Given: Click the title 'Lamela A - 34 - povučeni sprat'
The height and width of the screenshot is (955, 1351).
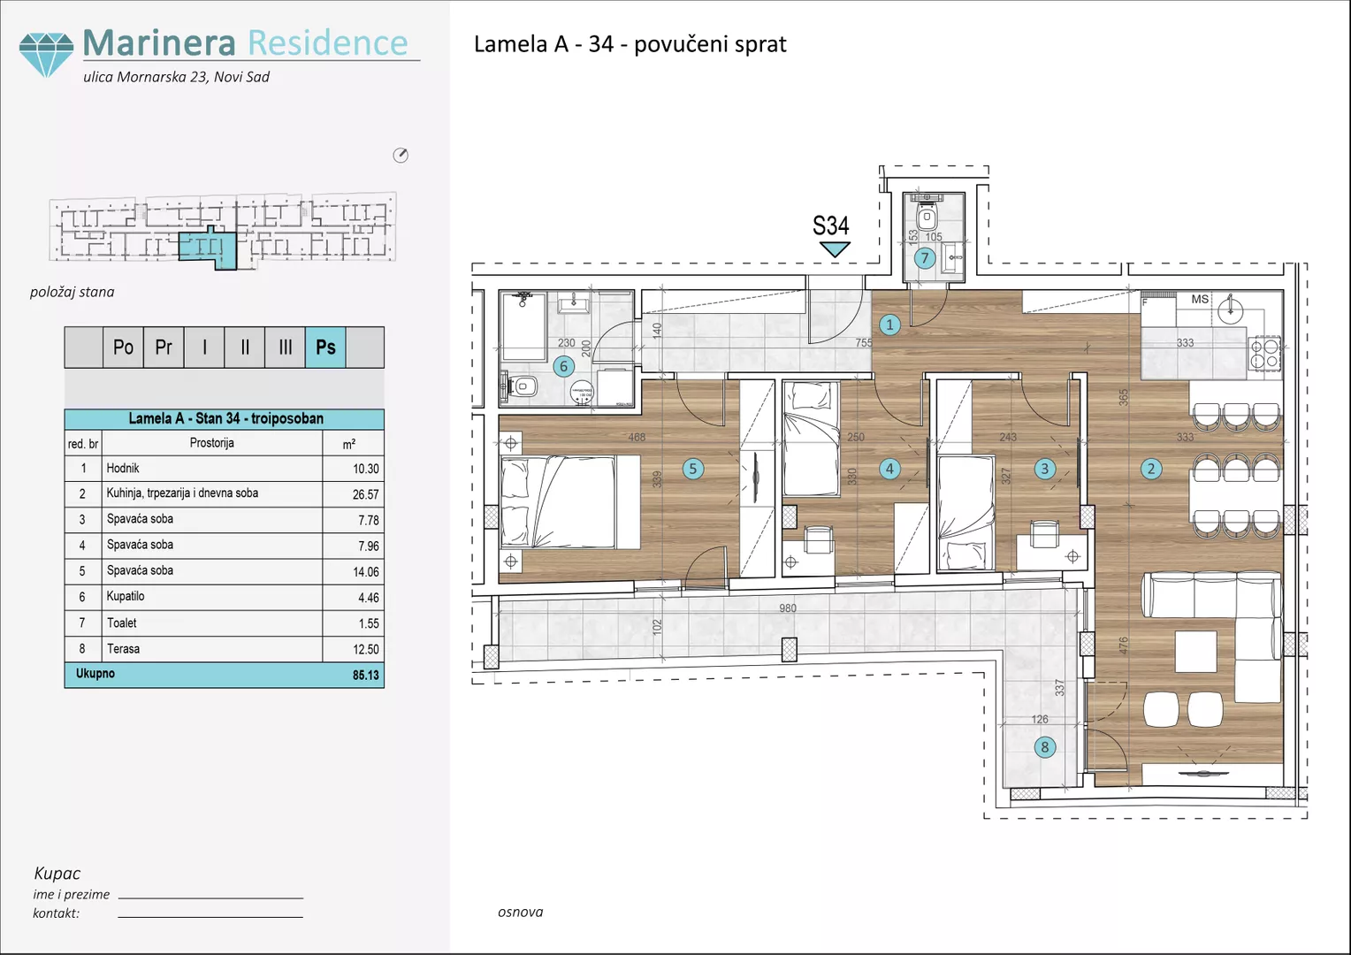Looking at the screenshot, I should click(x=630, y=44).
